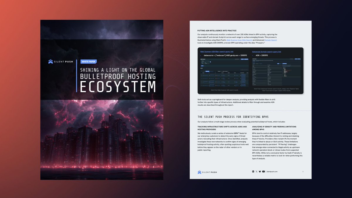
Task: Click the 'datasource = ["webscan"] AND geoip.asn = 200593' query
Action: (225, 55)
